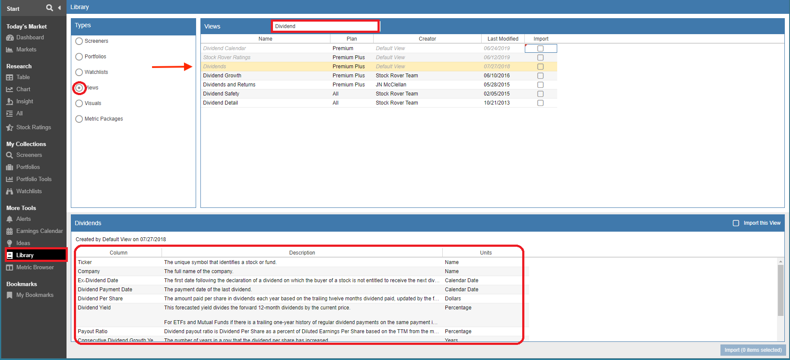Open the Alerts bell icon
The image size is (790, 360).
(x=10, y=219)
